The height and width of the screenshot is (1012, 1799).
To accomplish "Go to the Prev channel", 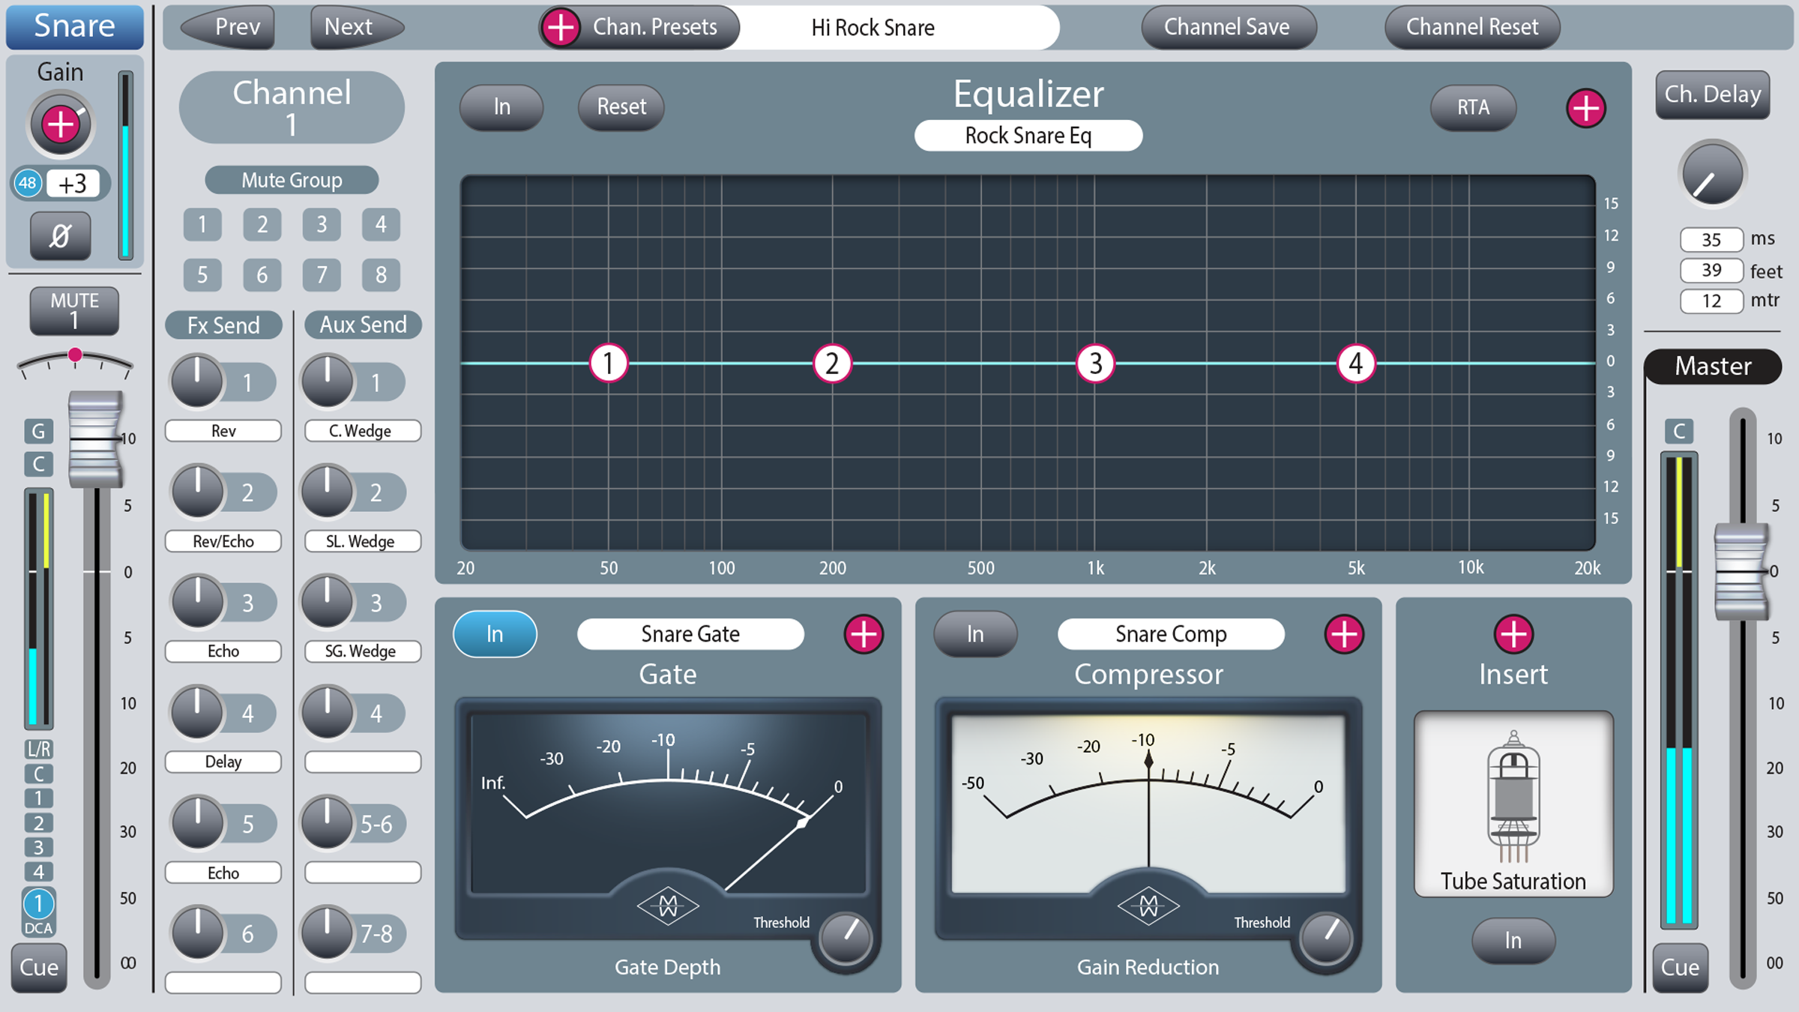I will pyautogui.click(x=228, y=28).
